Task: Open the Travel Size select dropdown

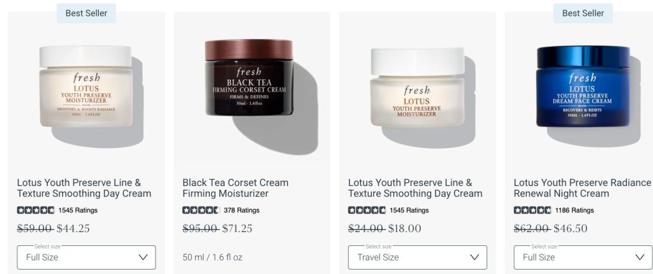Action: click(417, 257)
